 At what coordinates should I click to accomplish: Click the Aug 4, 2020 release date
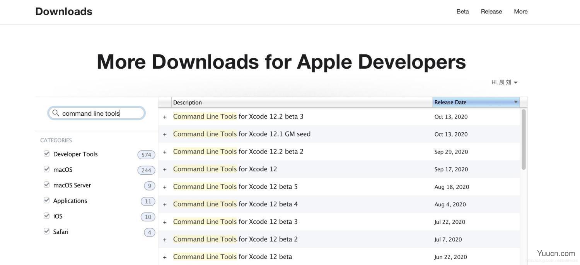click(x=450, y=204)
